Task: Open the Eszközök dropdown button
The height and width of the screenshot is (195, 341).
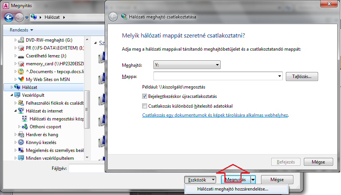Action: 200,180
